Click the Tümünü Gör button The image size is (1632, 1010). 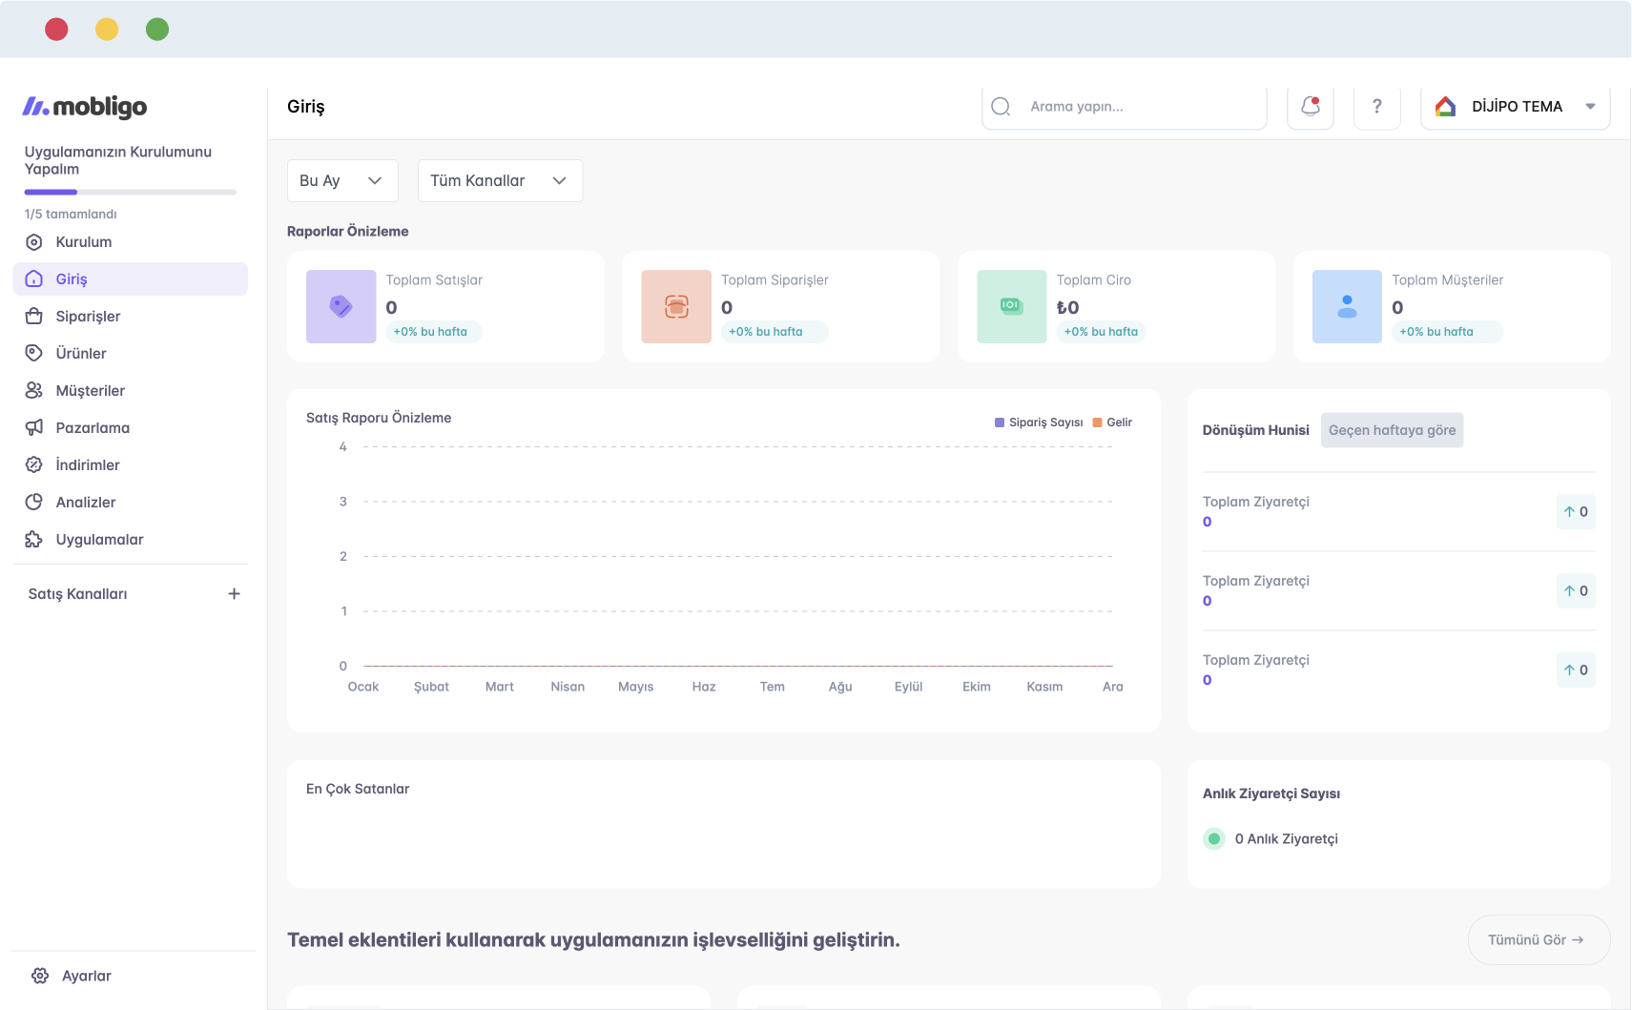[1538, 939]
